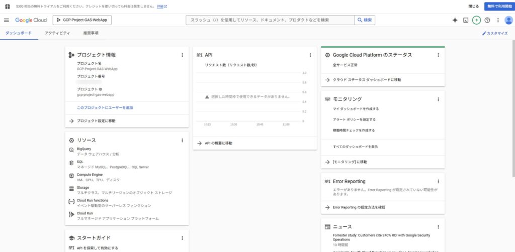The height and width of the screenshot is (252, 515).
Task: Open the GCP-Project-GAS-WebApp project selector
Action: pyautogui.click(x=82, y=20)
